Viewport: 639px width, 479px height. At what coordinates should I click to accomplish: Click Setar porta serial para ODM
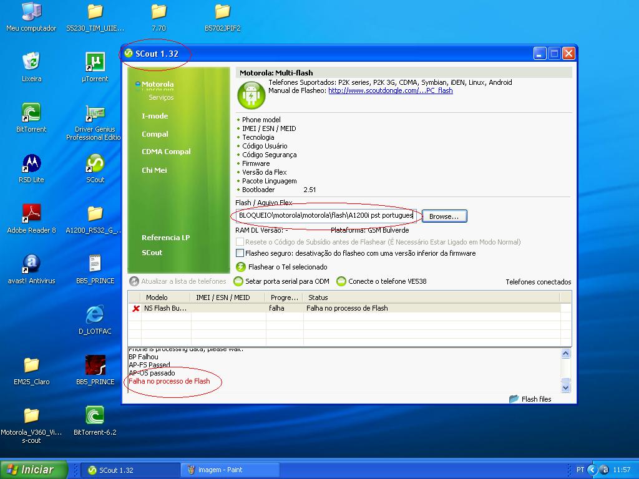click(x=281, y=281)
